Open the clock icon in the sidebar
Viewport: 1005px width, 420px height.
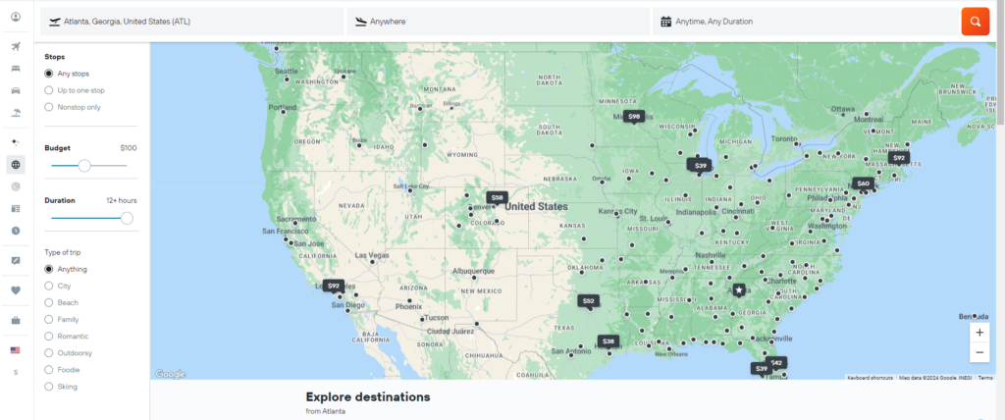(16, 231)
